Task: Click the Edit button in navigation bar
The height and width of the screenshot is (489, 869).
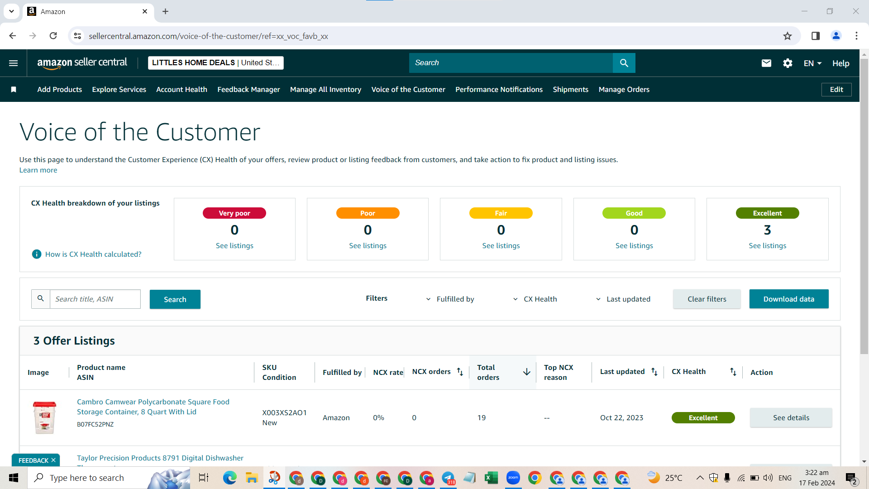Action: pos(836,90)
